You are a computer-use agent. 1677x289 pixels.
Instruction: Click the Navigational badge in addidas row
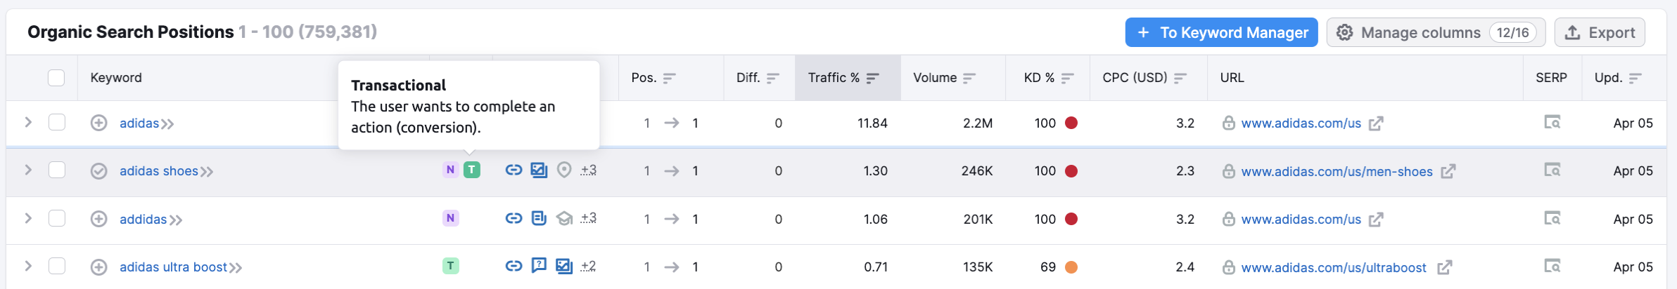click(x=450, y=218)
